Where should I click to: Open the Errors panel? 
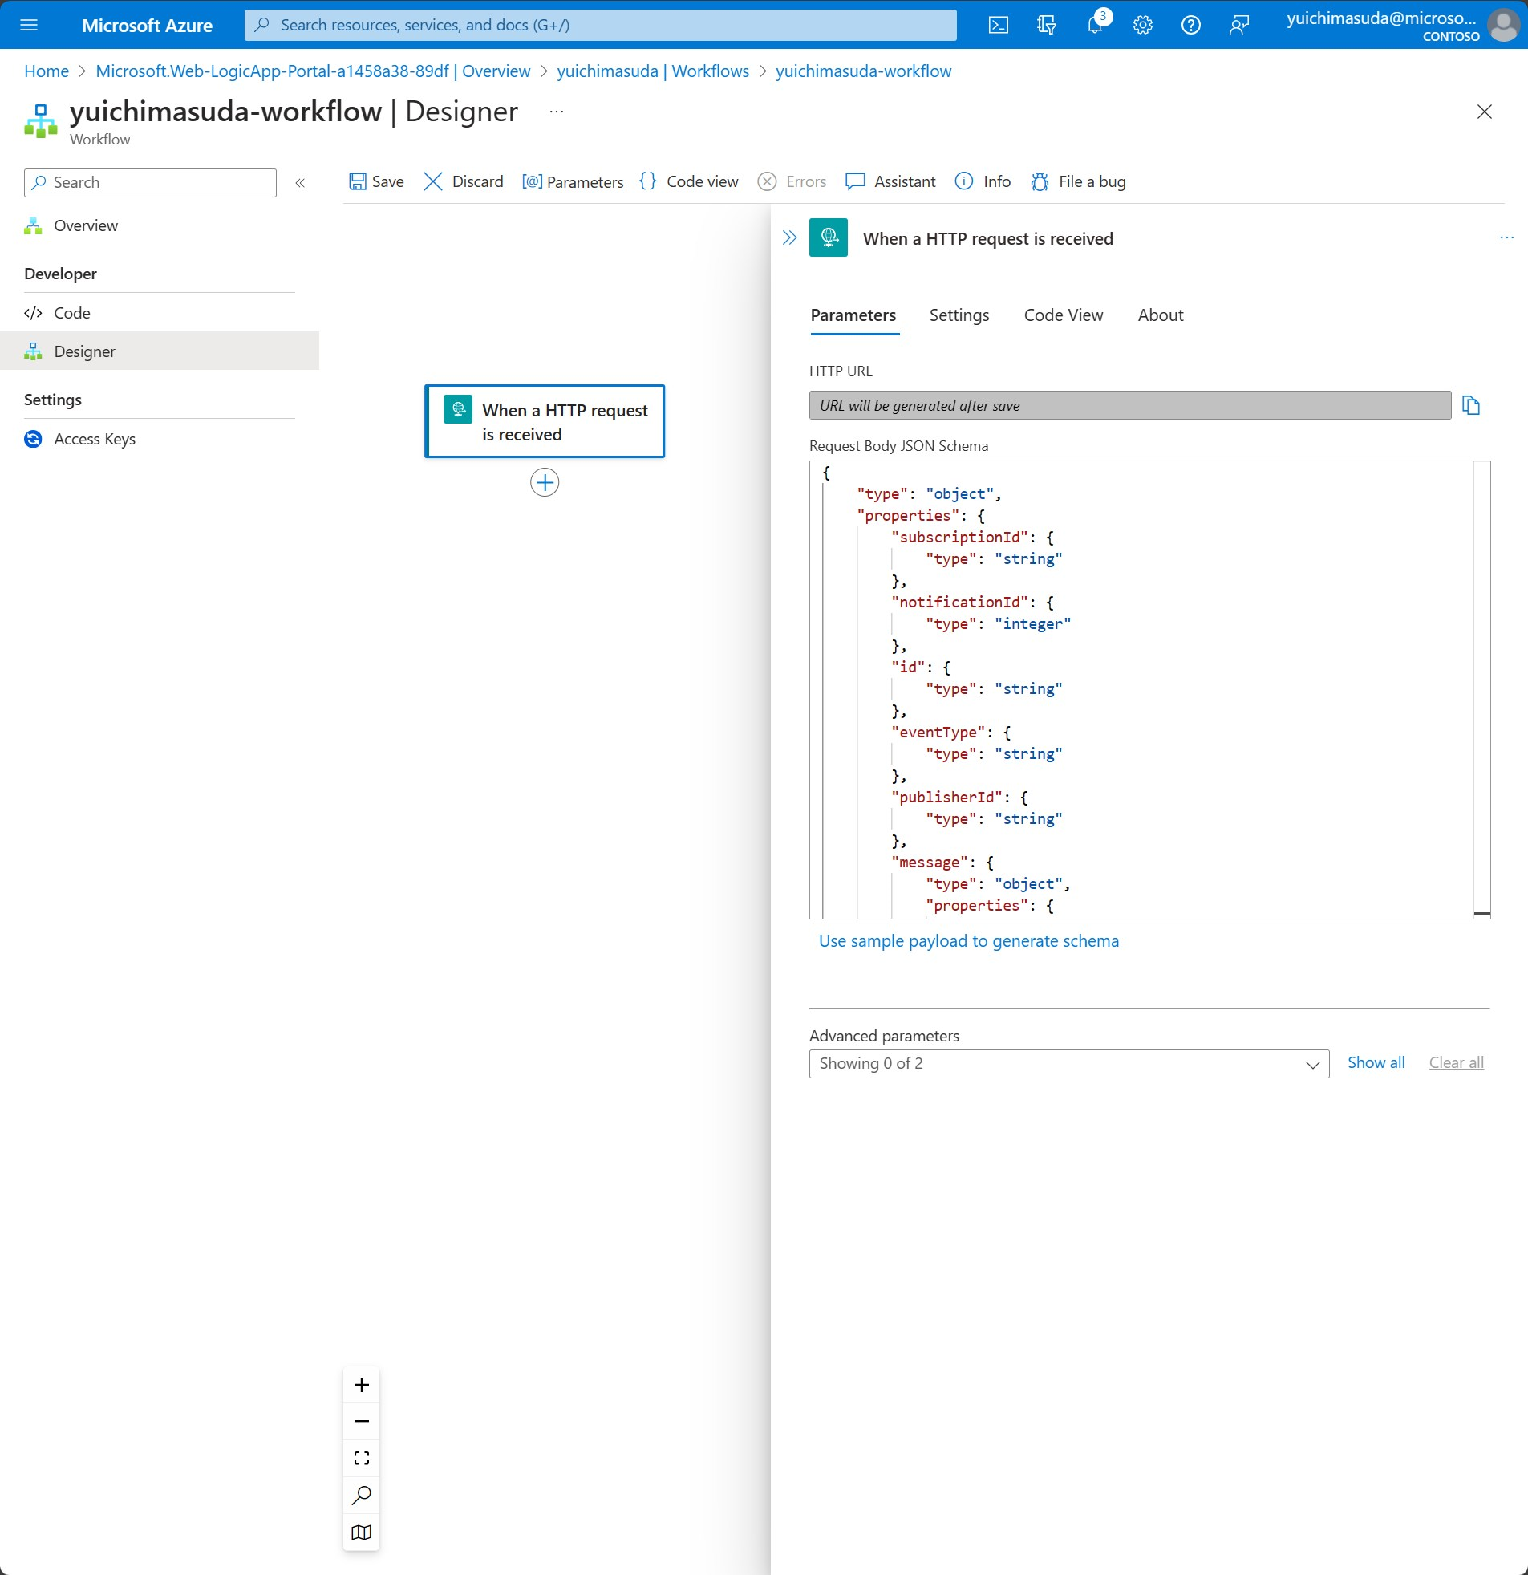click(792, 181)
